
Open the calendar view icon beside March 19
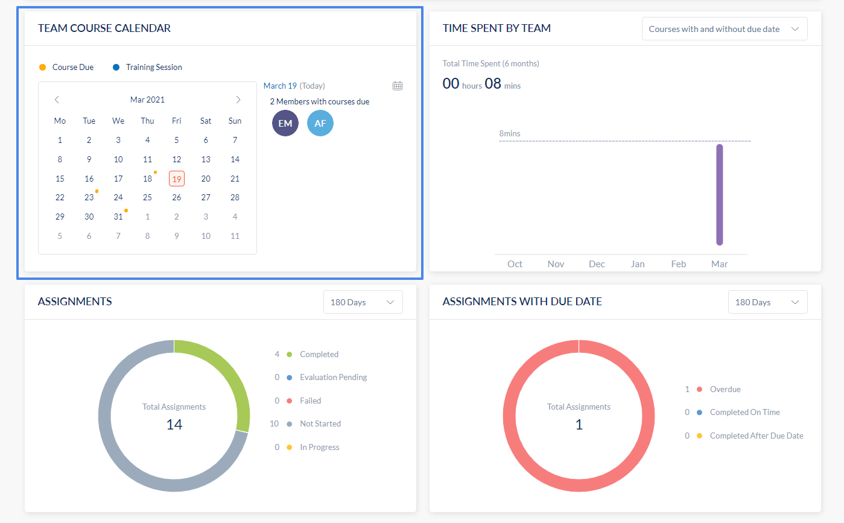[x=398, y=86]
